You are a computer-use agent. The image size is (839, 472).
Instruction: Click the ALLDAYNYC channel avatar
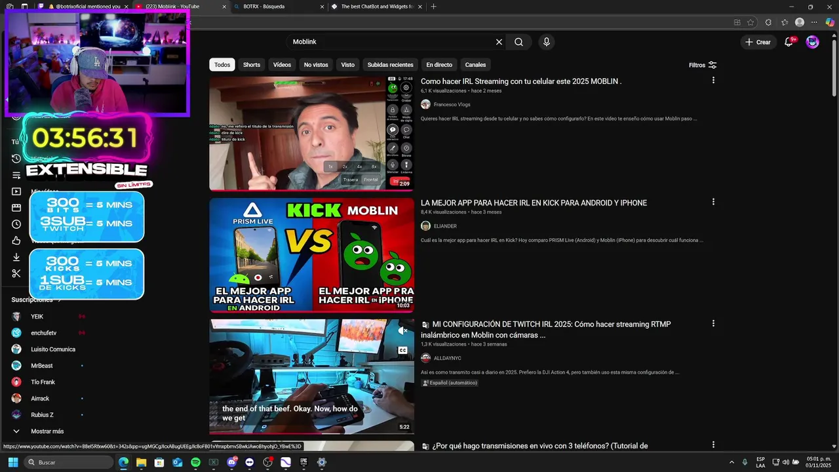[425, 359]
